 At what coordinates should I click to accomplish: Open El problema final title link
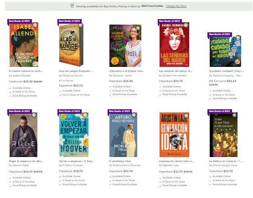[x=120, y=161]
